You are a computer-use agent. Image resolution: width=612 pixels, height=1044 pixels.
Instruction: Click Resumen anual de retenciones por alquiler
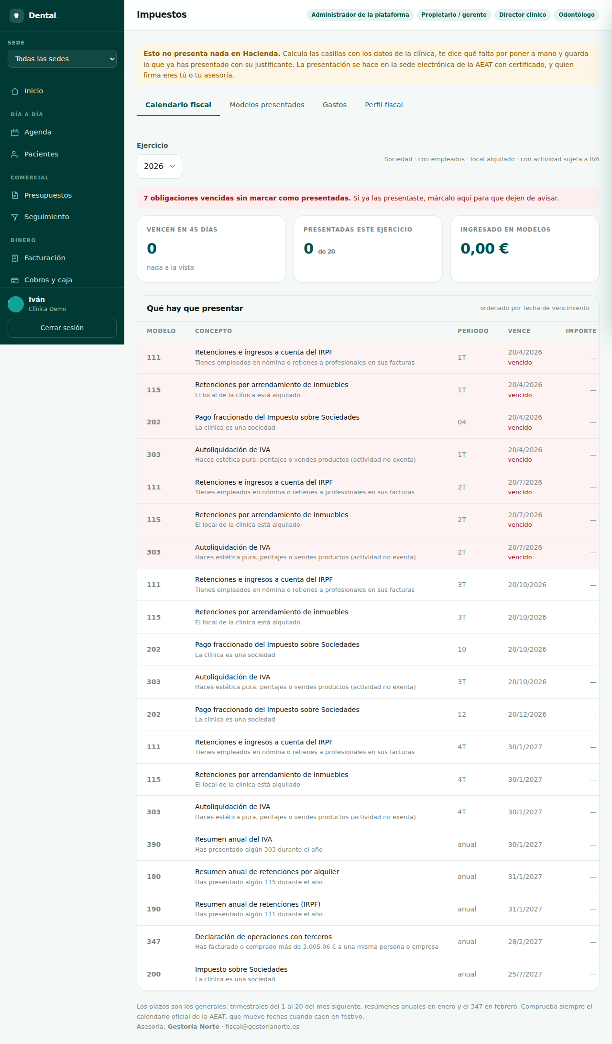(x=368, y=877)
